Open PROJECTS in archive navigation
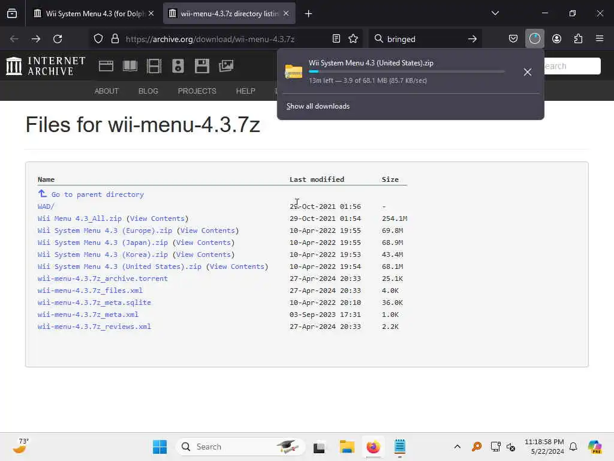This screenshot has width=614, height=461. point(197,91)
